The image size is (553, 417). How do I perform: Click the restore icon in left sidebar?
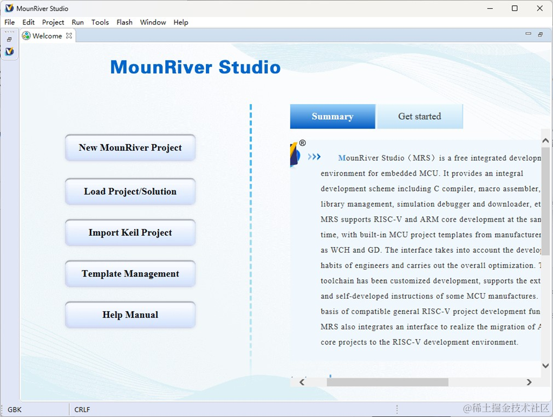click(10, 40)
